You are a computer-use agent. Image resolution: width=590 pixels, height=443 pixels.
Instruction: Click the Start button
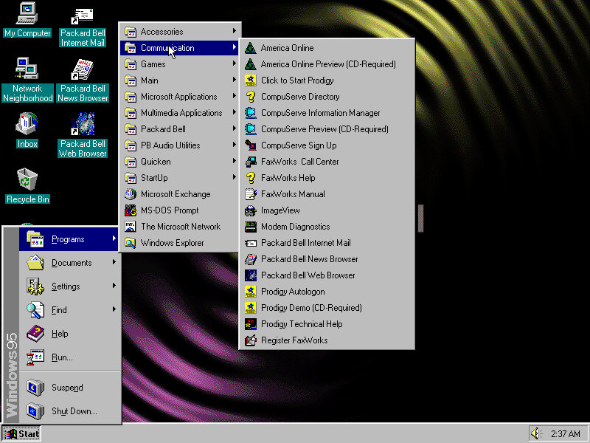coord(21,433)
